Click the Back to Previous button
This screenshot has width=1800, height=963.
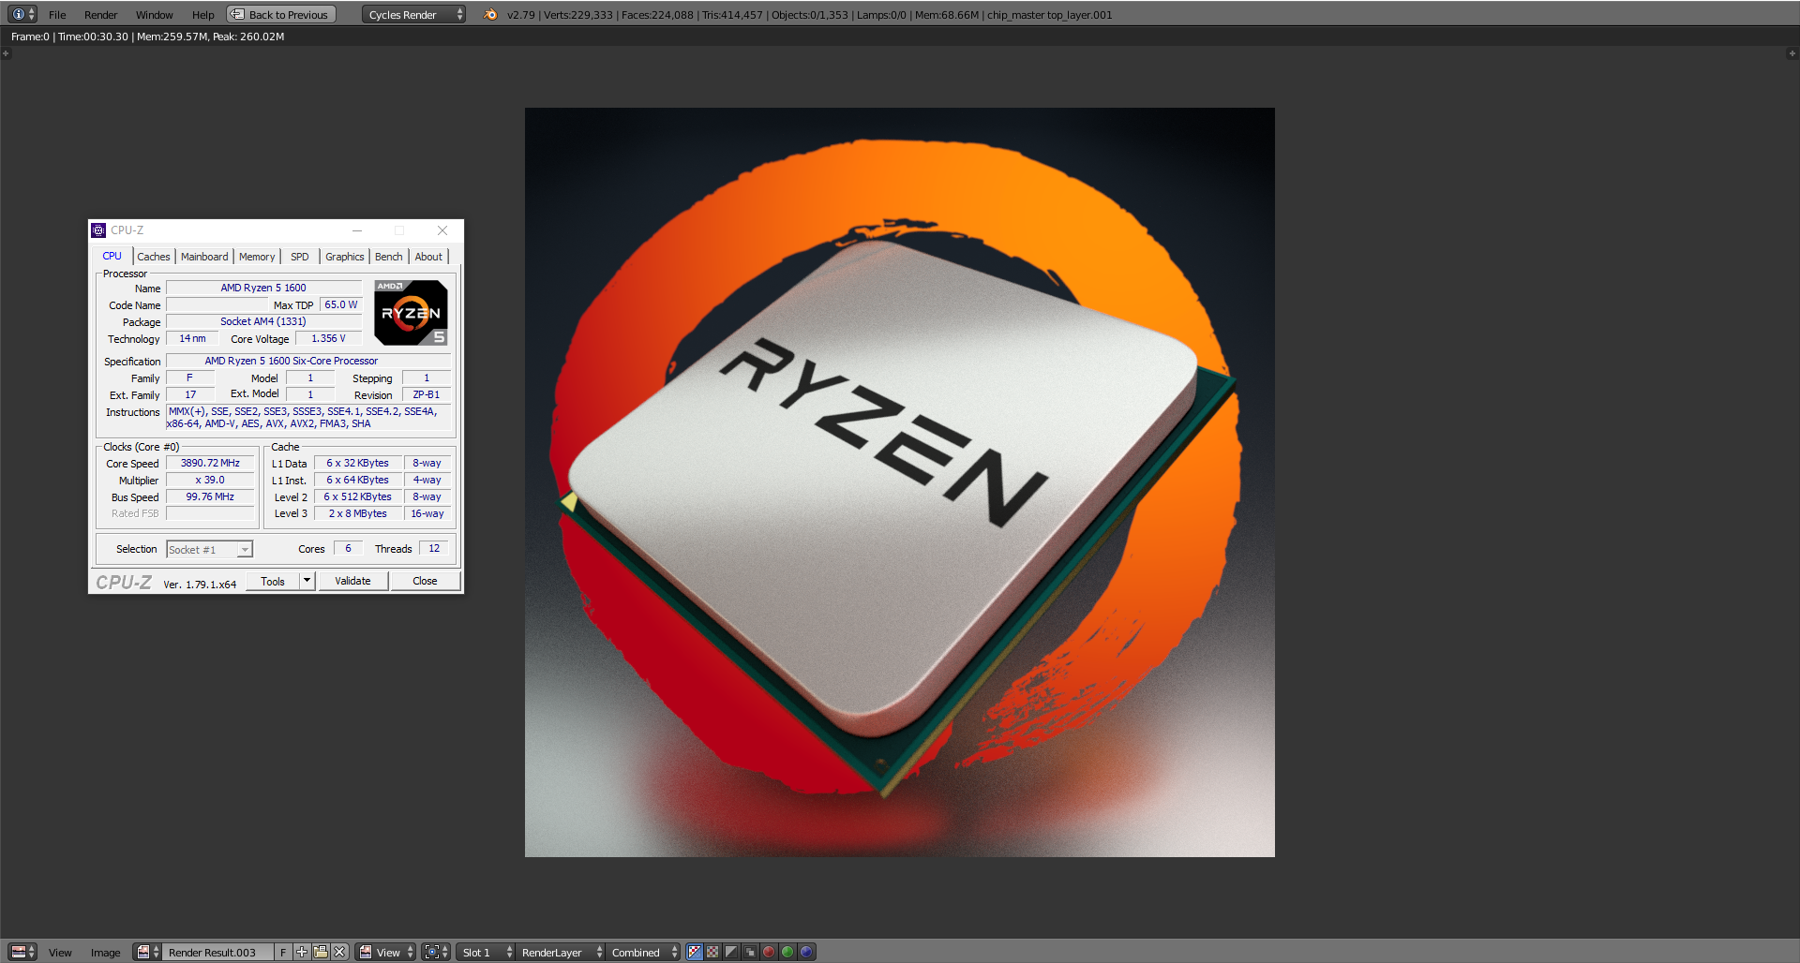coord(280,14)
